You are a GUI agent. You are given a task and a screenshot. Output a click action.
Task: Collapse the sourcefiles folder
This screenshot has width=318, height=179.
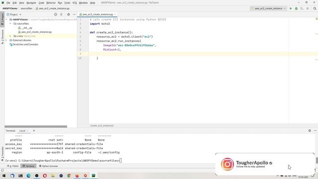(10, 23)
